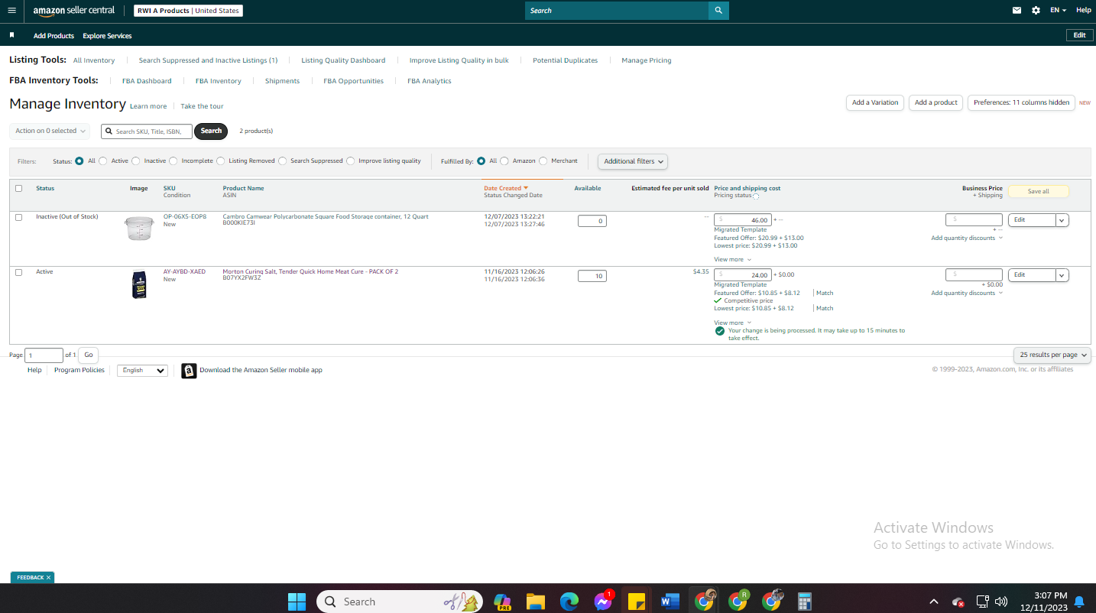Open Calculator from the taskbar

pyautogui.click(x=804, y=602)
